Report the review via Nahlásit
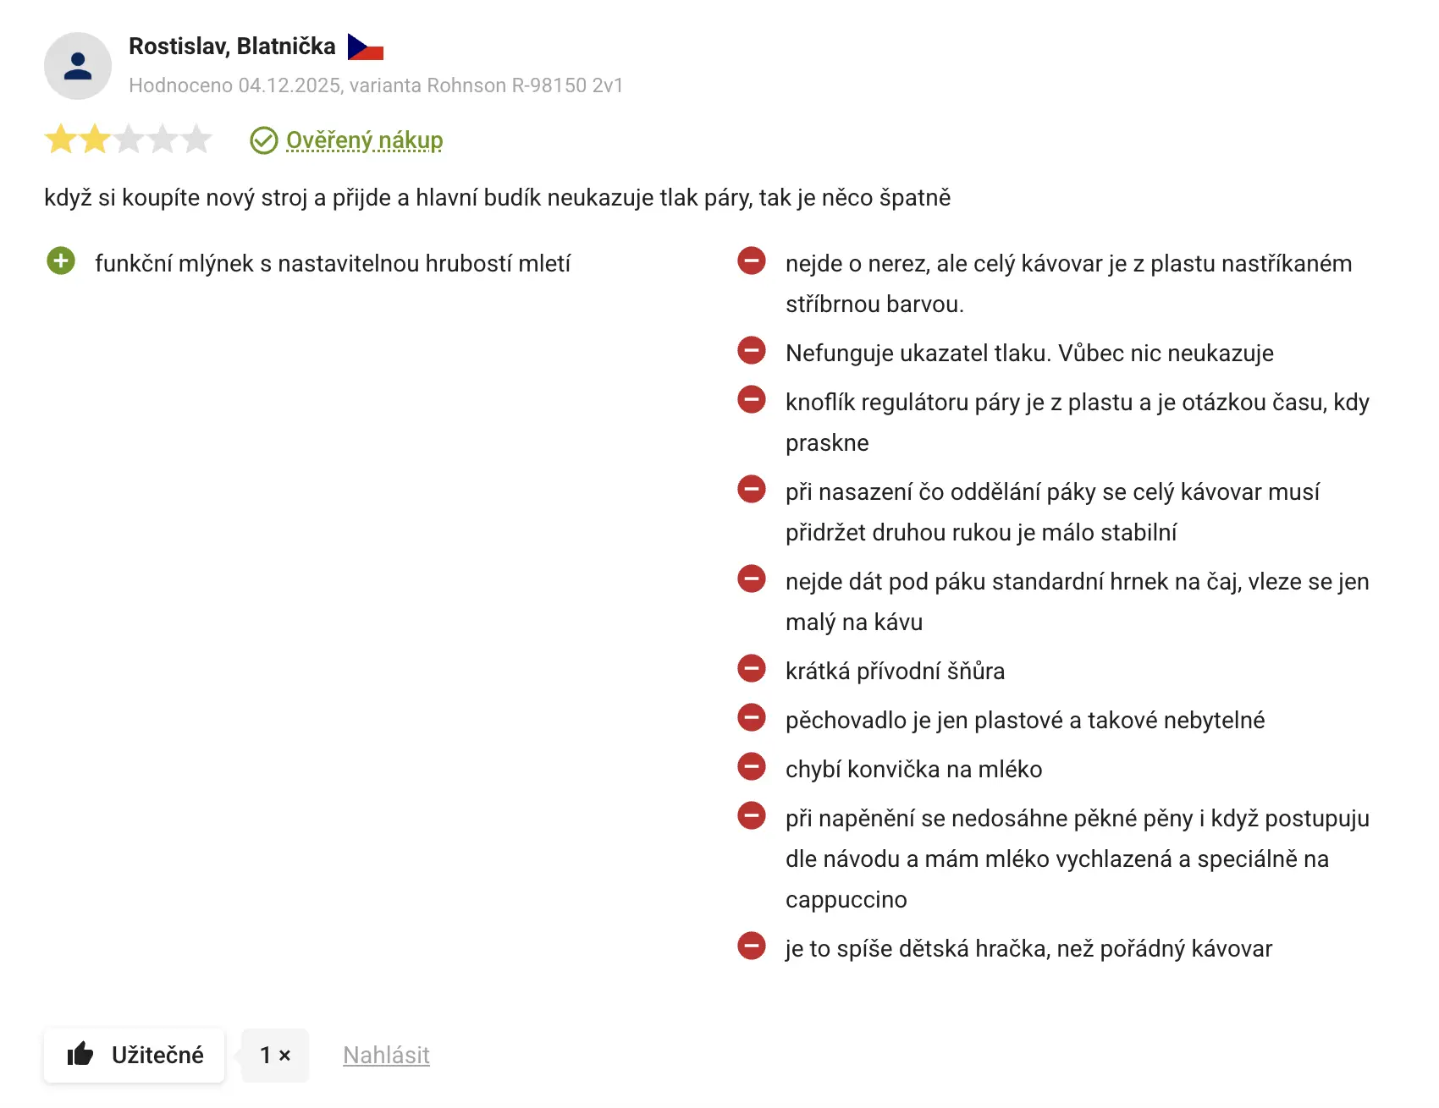1439x1108 pixels. click(386, 1055)
